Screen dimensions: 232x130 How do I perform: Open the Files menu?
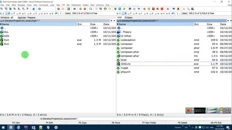click(x=2, y=5)
